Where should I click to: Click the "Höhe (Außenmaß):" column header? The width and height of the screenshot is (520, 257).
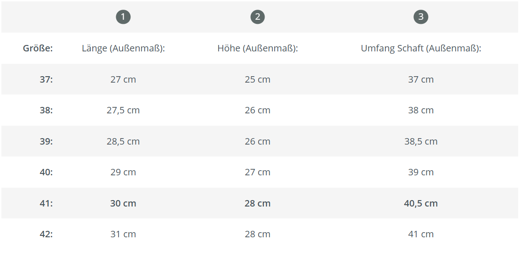(258, 48)
